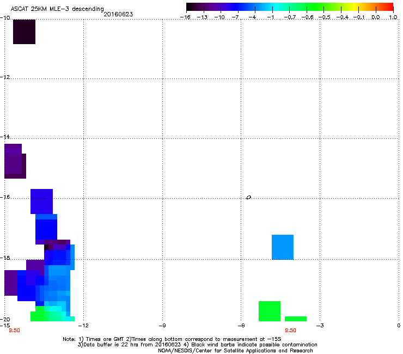Click the "1.0" color scale label
This screenshot has height=354, width=403.
[393, 17]
